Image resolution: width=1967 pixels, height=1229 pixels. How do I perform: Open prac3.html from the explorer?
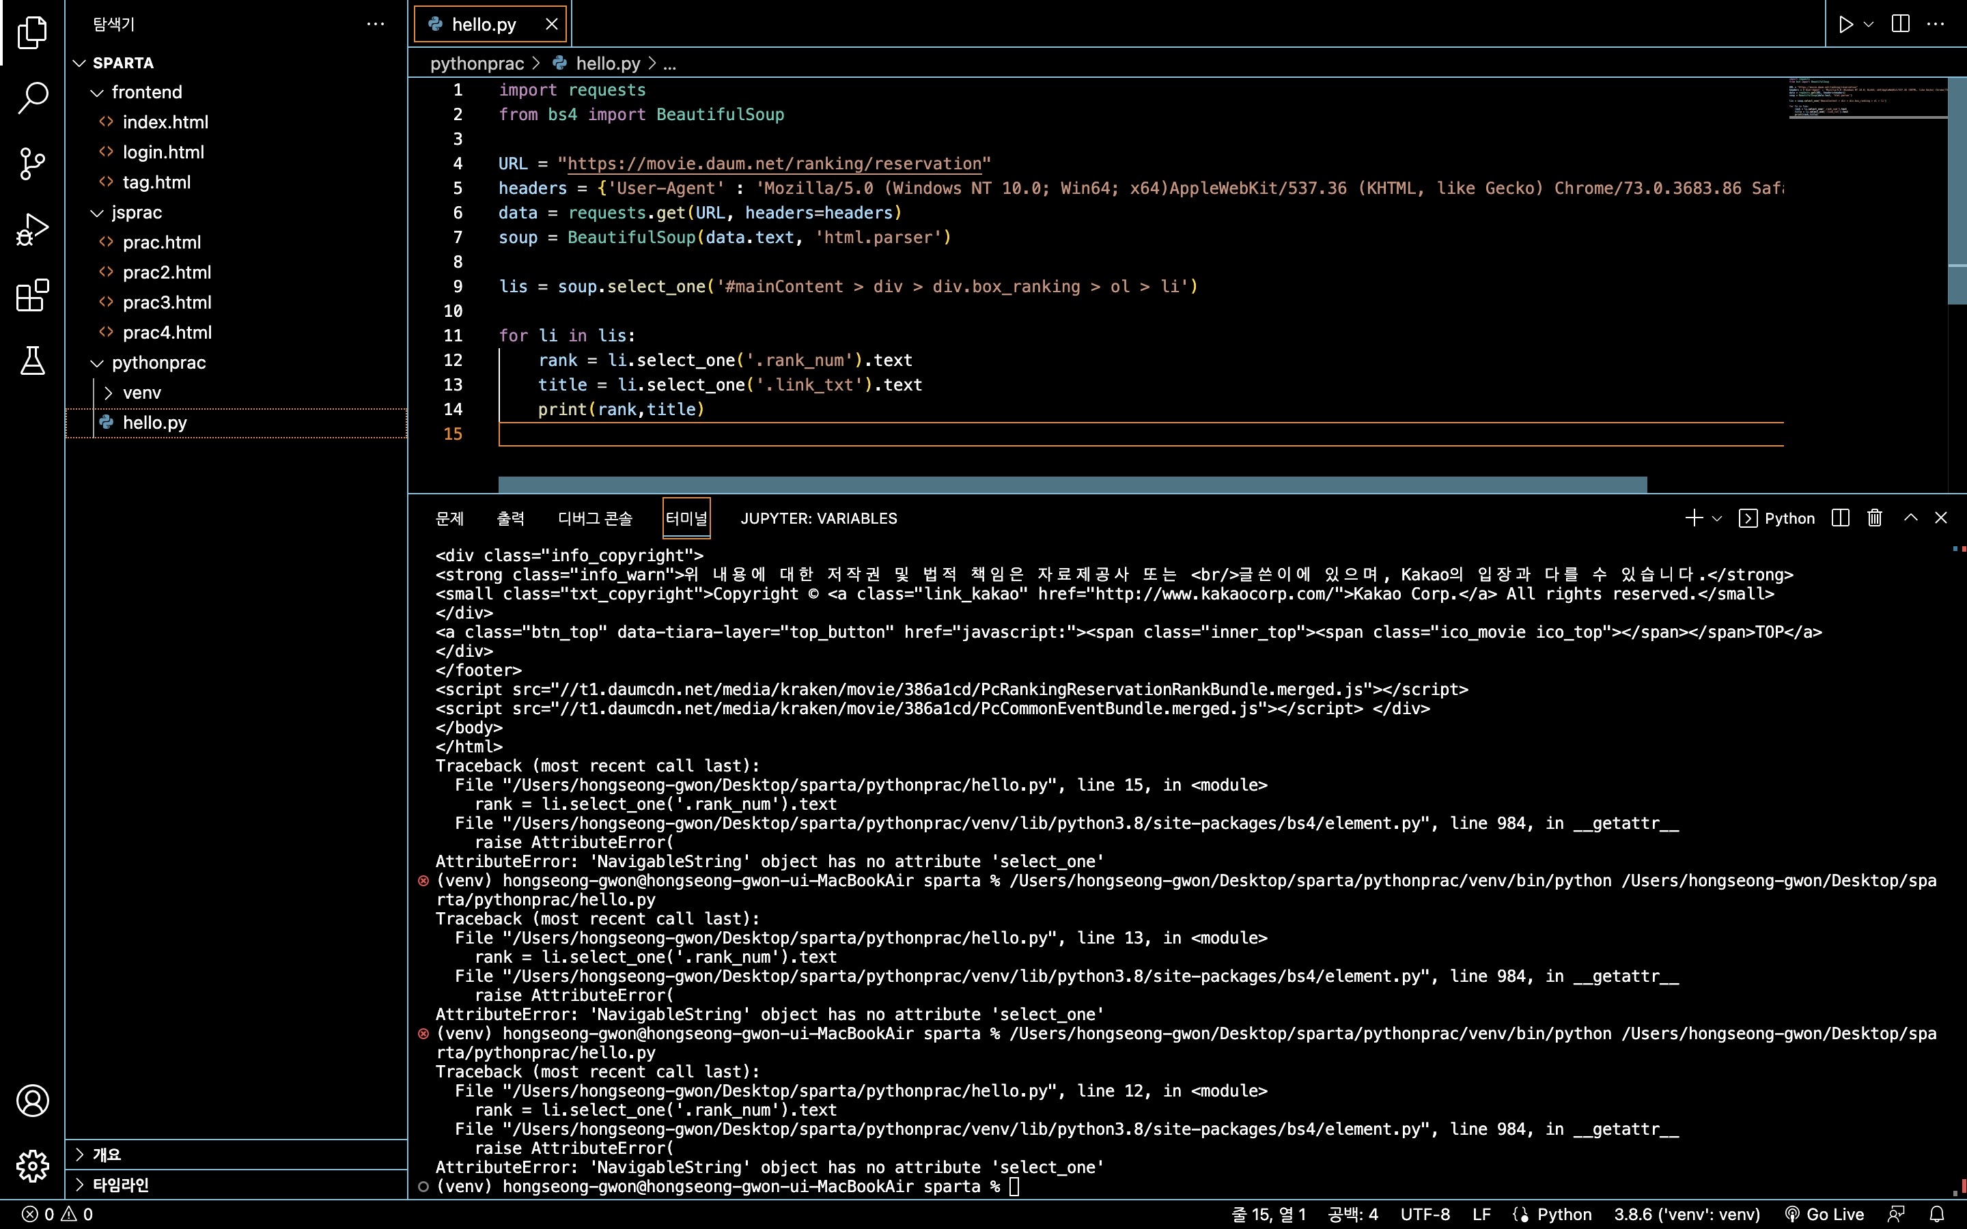[167, 302]
